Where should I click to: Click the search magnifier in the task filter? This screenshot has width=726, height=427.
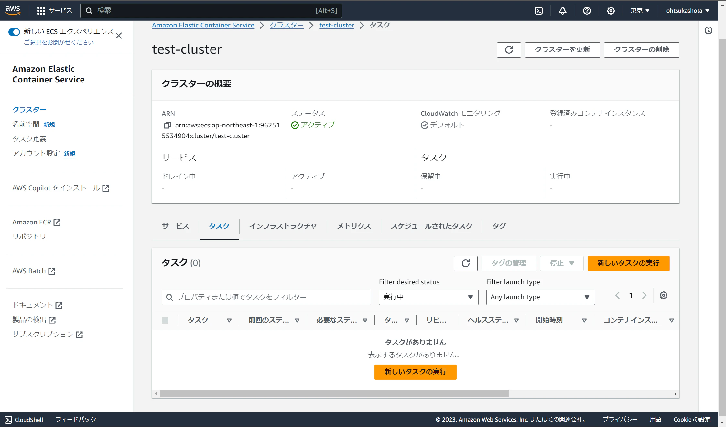(169, 297)
